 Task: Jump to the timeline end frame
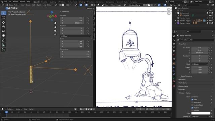[93, 109]
